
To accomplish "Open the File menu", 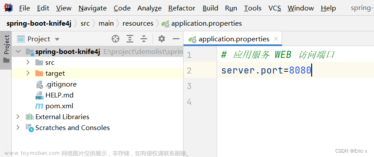I will [x=24, y=8].
